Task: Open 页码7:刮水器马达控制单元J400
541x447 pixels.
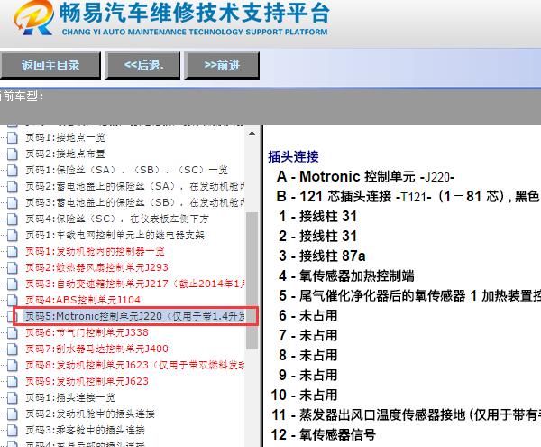Action: 97,349
